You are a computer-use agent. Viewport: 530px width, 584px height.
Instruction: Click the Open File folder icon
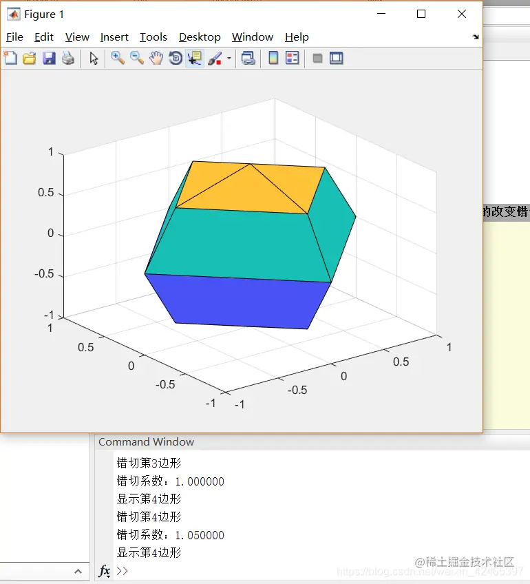(x=30, y=58)
